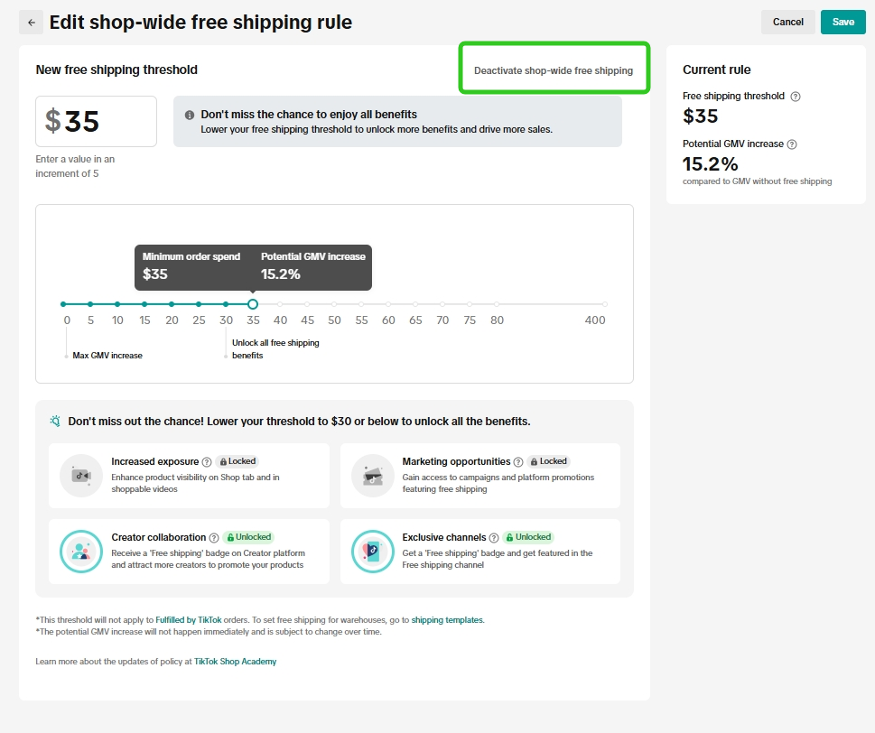Click help icon next to Exclusive channels

[x=494, y=538]
